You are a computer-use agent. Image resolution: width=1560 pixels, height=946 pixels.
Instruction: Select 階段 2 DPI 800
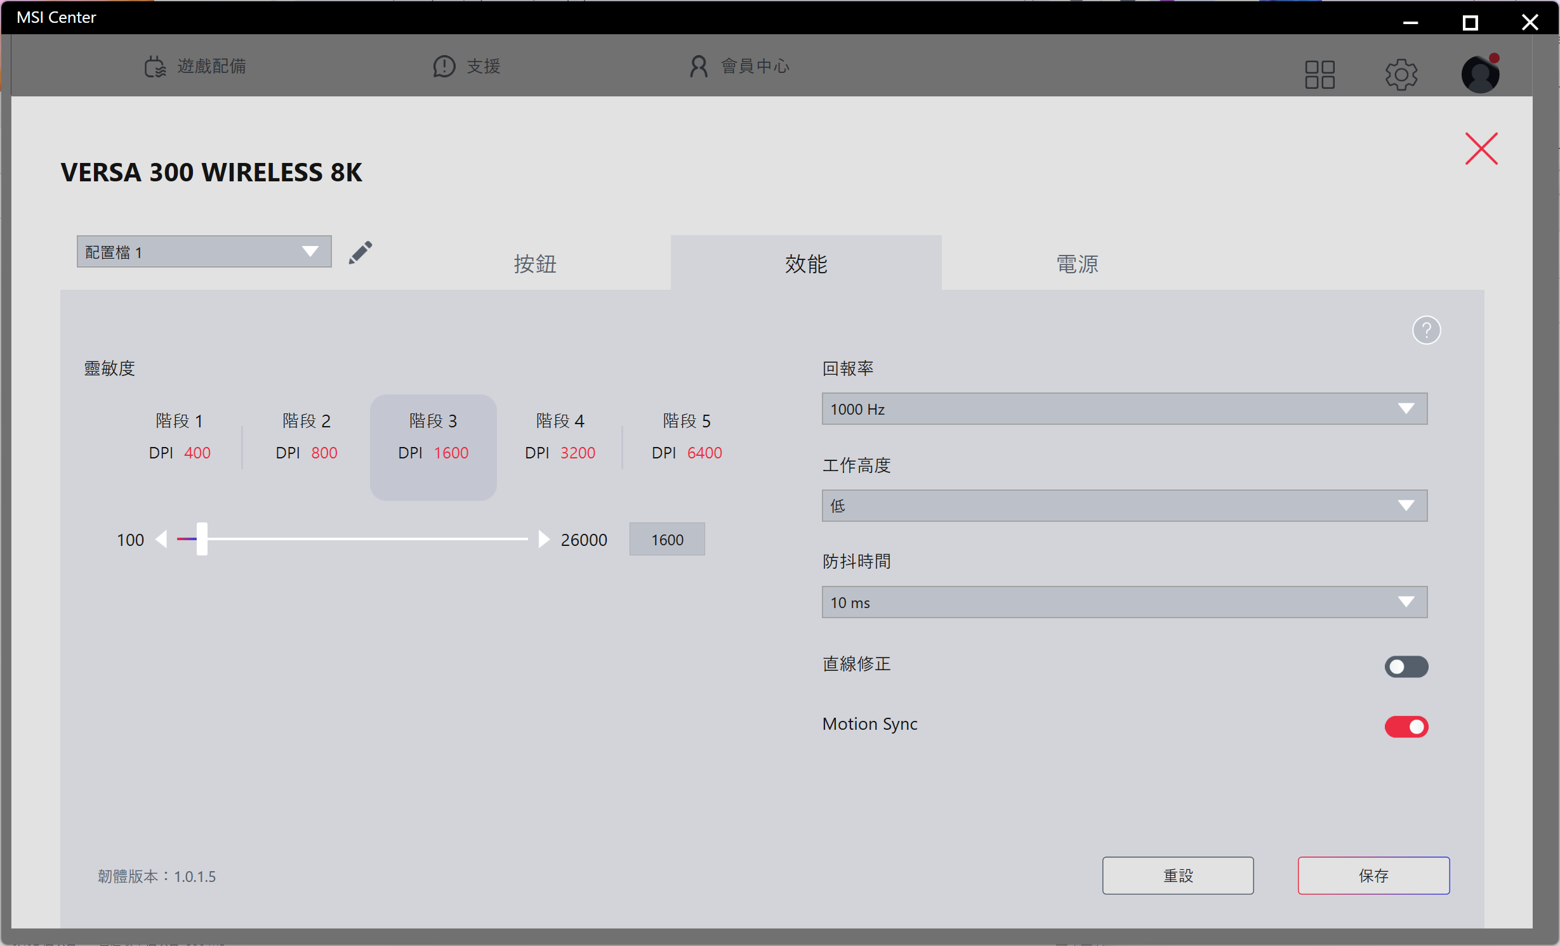pyautogui.click(x=307, y=437)
